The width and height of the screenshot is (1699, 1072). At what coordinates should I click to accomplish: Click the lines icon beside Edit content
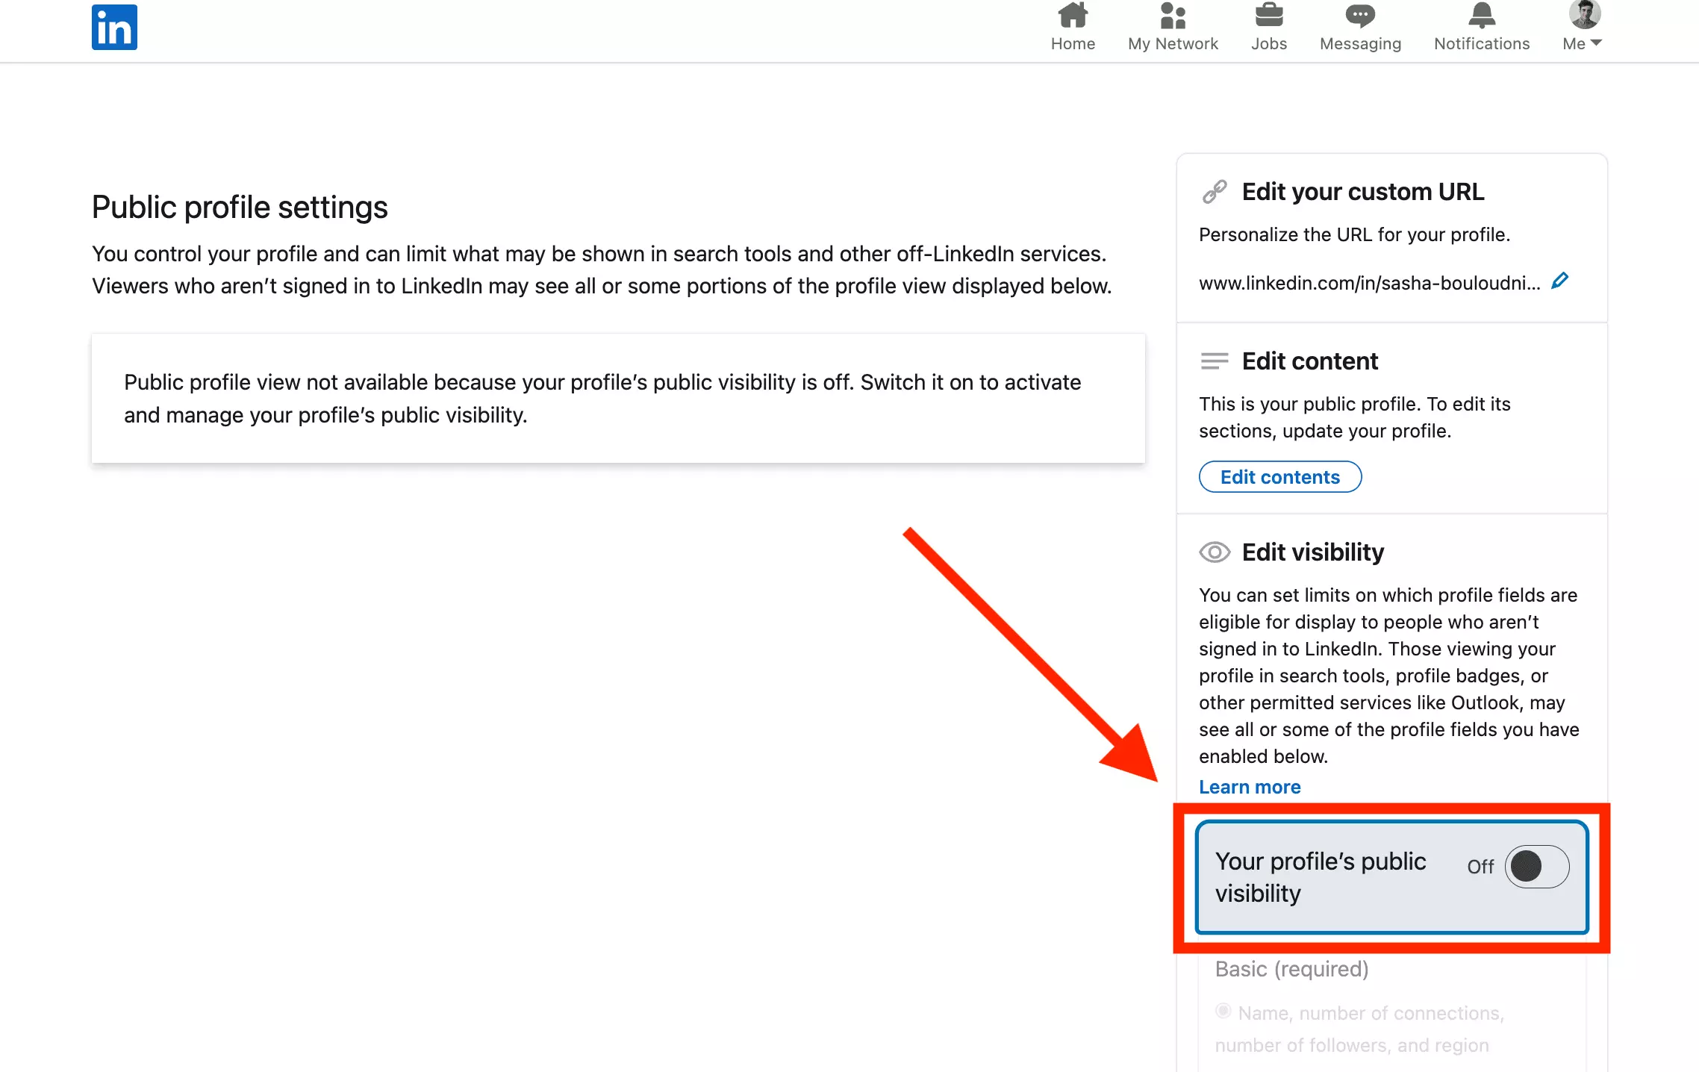click(x=1215, y=361)
